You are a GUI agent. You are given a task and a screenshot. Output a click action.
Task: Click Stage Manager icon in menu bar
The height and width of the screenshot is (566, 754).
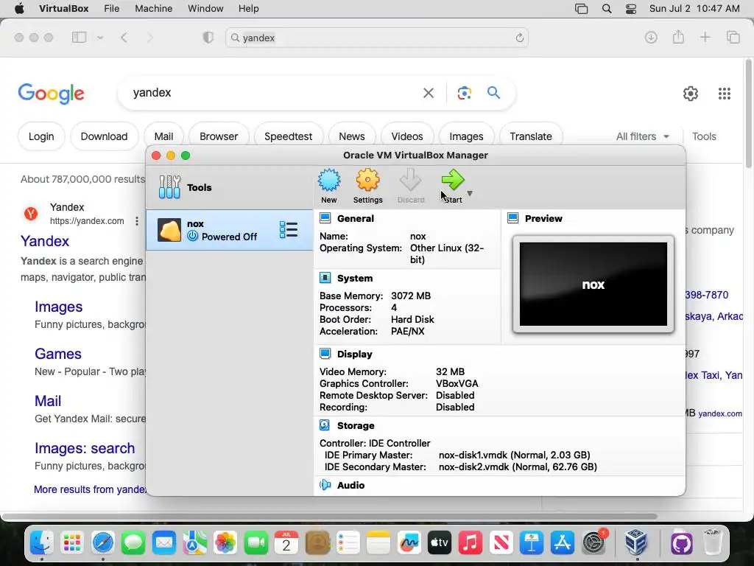click(x=582, y=9)
